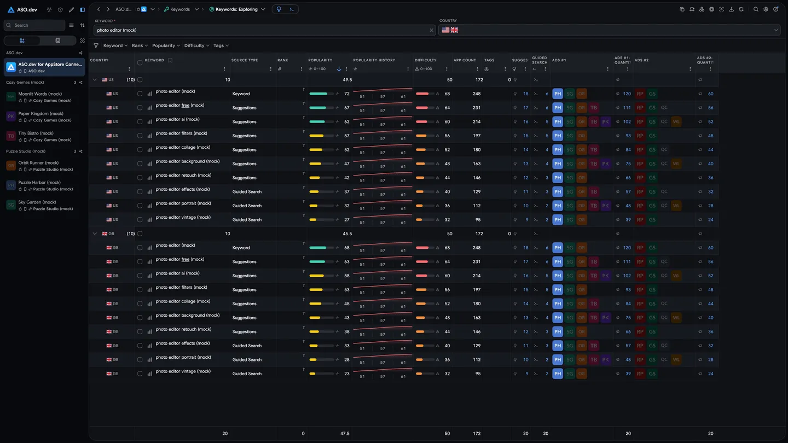Click the sort arrows icon beside sidebar search
The image size is (788, 443).
point(82,25)
